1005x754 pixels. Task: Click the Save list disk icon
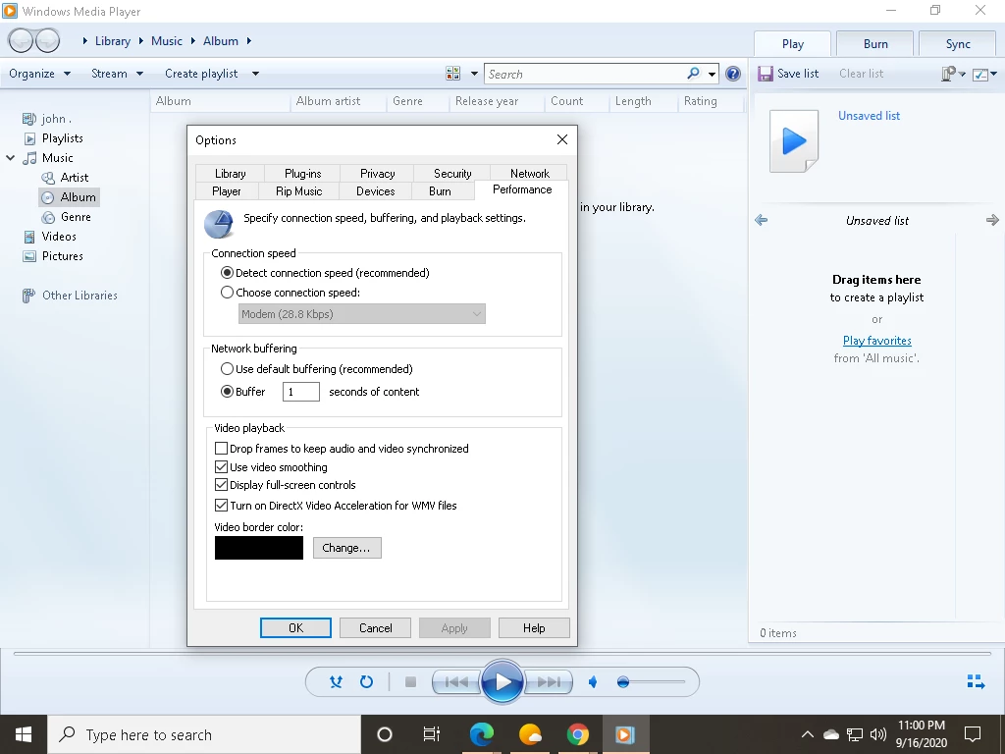765,74
